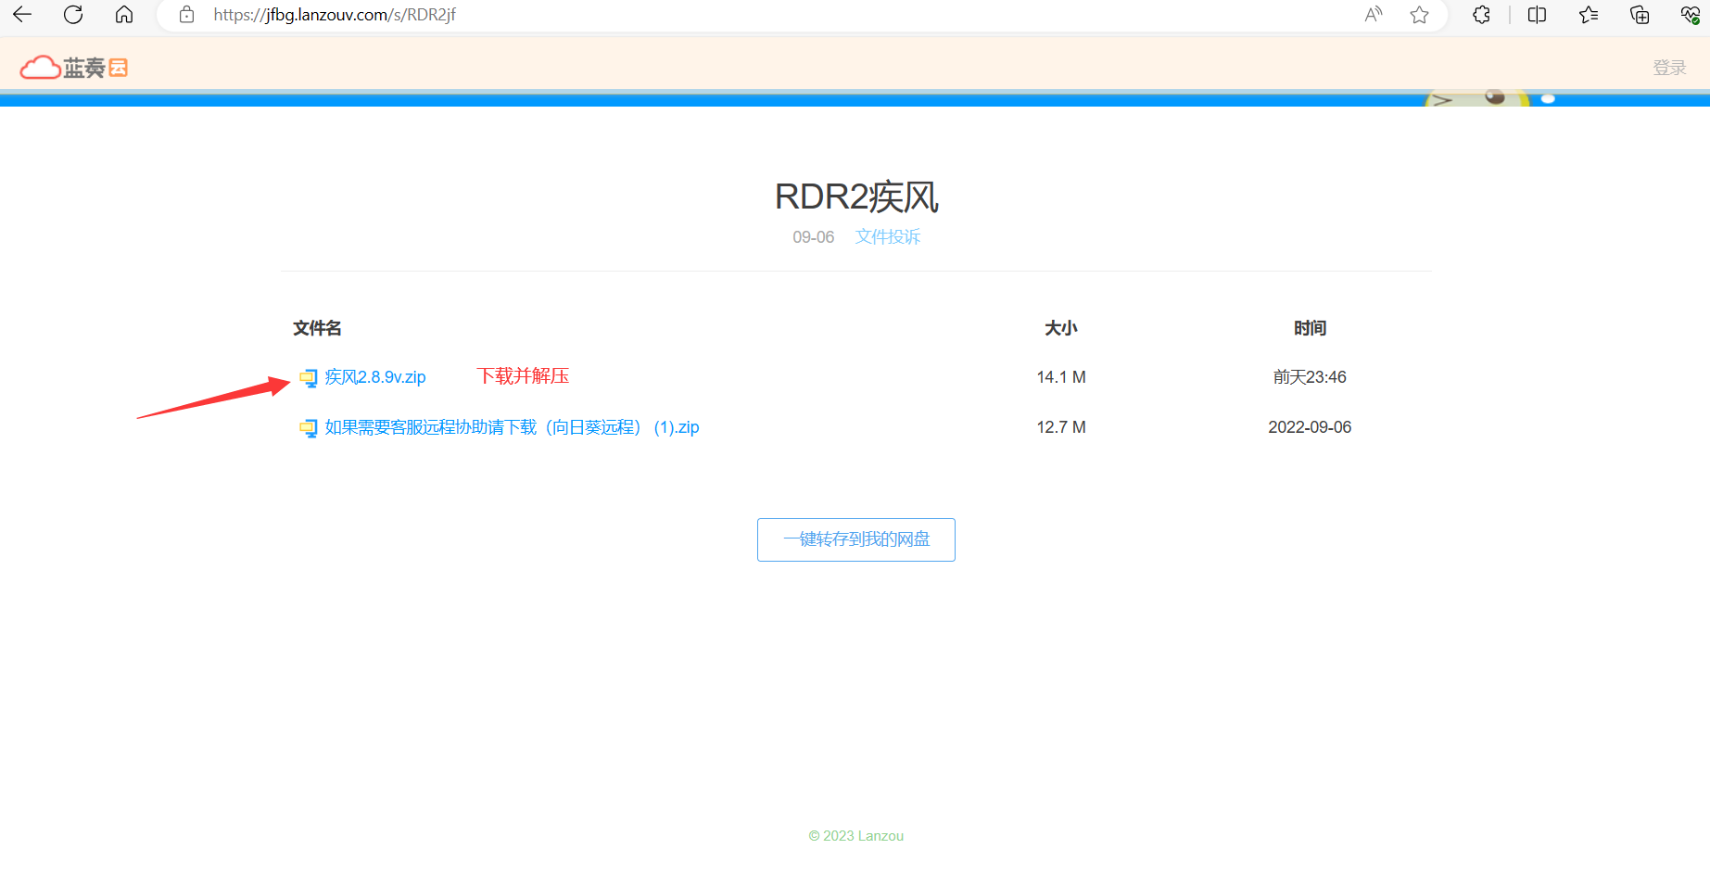Click the 蓝奏云 logo
1710x887 pixels.
(x=74, y=68)
